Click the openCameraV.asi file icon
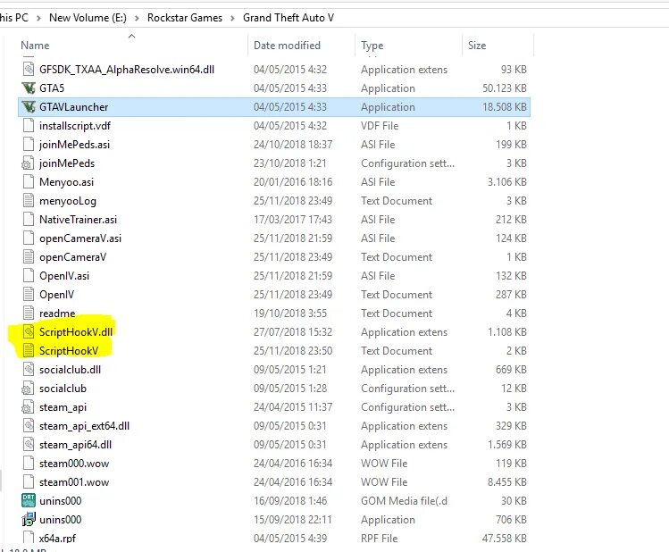669x552 pixels. 29,238
